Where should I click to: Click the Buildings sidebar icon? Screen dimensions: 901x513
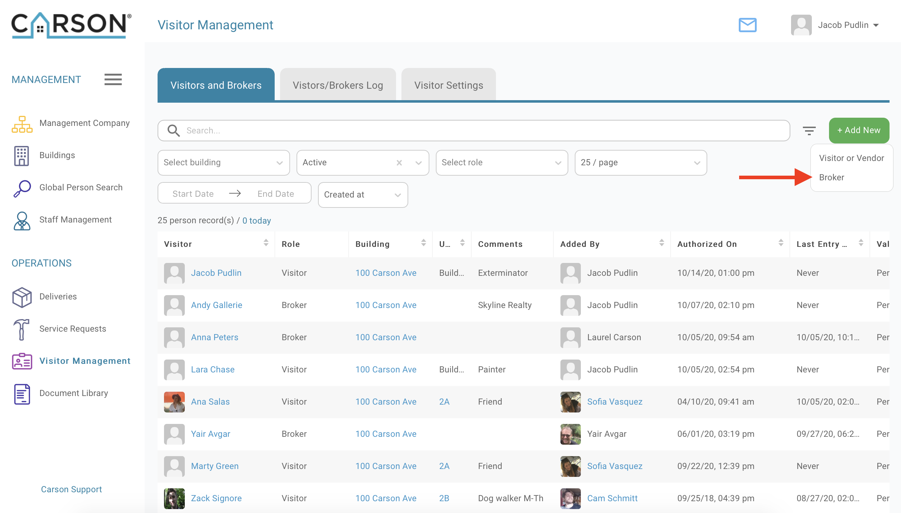(21, 156)
